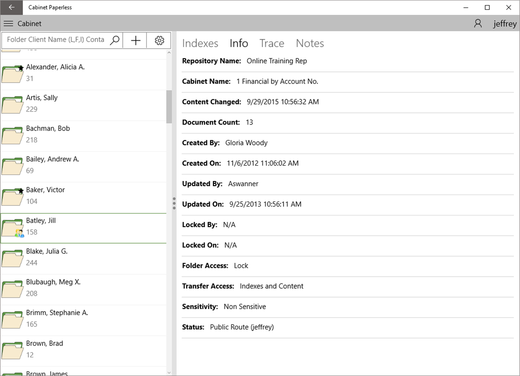Click Baker, Victor starred folder icon
Image resolution: width=520 pixels, height=376 pixels.
(13, 197)
